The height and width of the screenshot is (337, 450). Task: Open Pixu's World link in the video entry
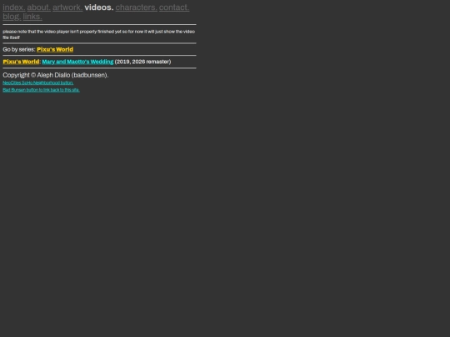[21, 62]
